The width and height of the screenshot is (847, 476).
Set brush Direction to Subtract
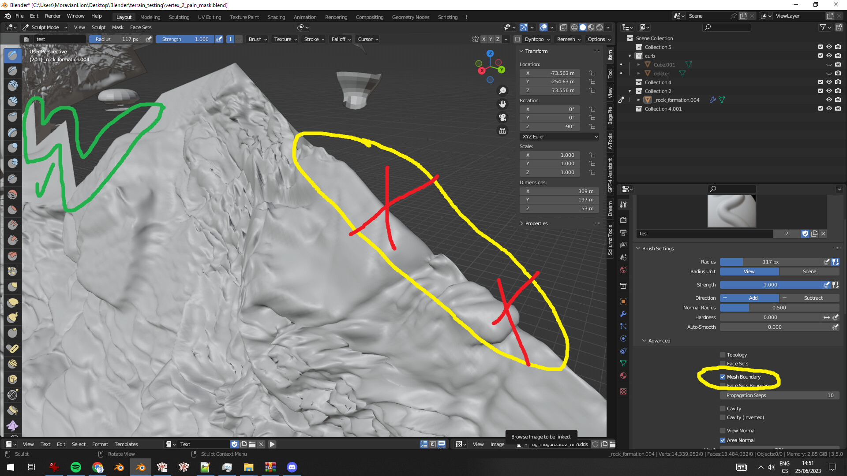(x=814, y=298)
